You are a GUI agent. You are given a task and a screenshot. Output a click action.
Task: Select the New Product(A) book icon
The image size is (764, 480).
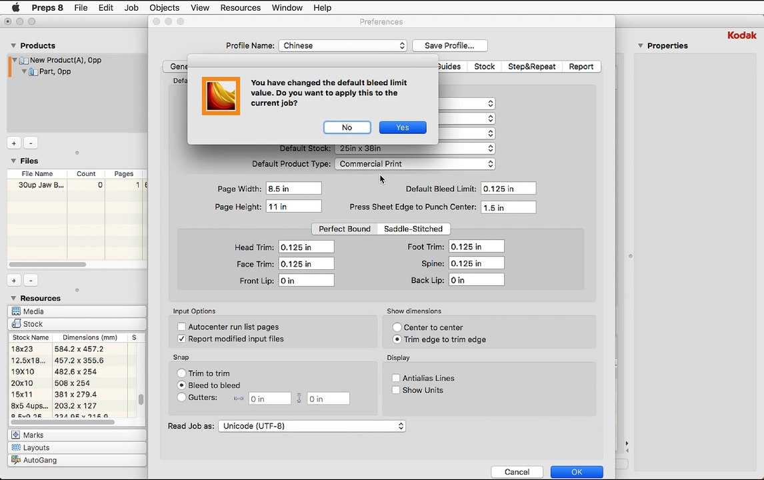23,61
